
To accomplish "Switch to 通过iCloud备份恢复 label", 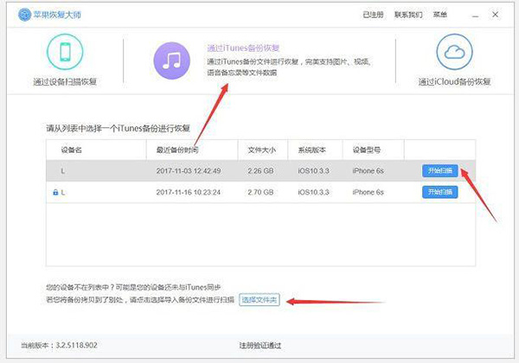I will [454, 82].
